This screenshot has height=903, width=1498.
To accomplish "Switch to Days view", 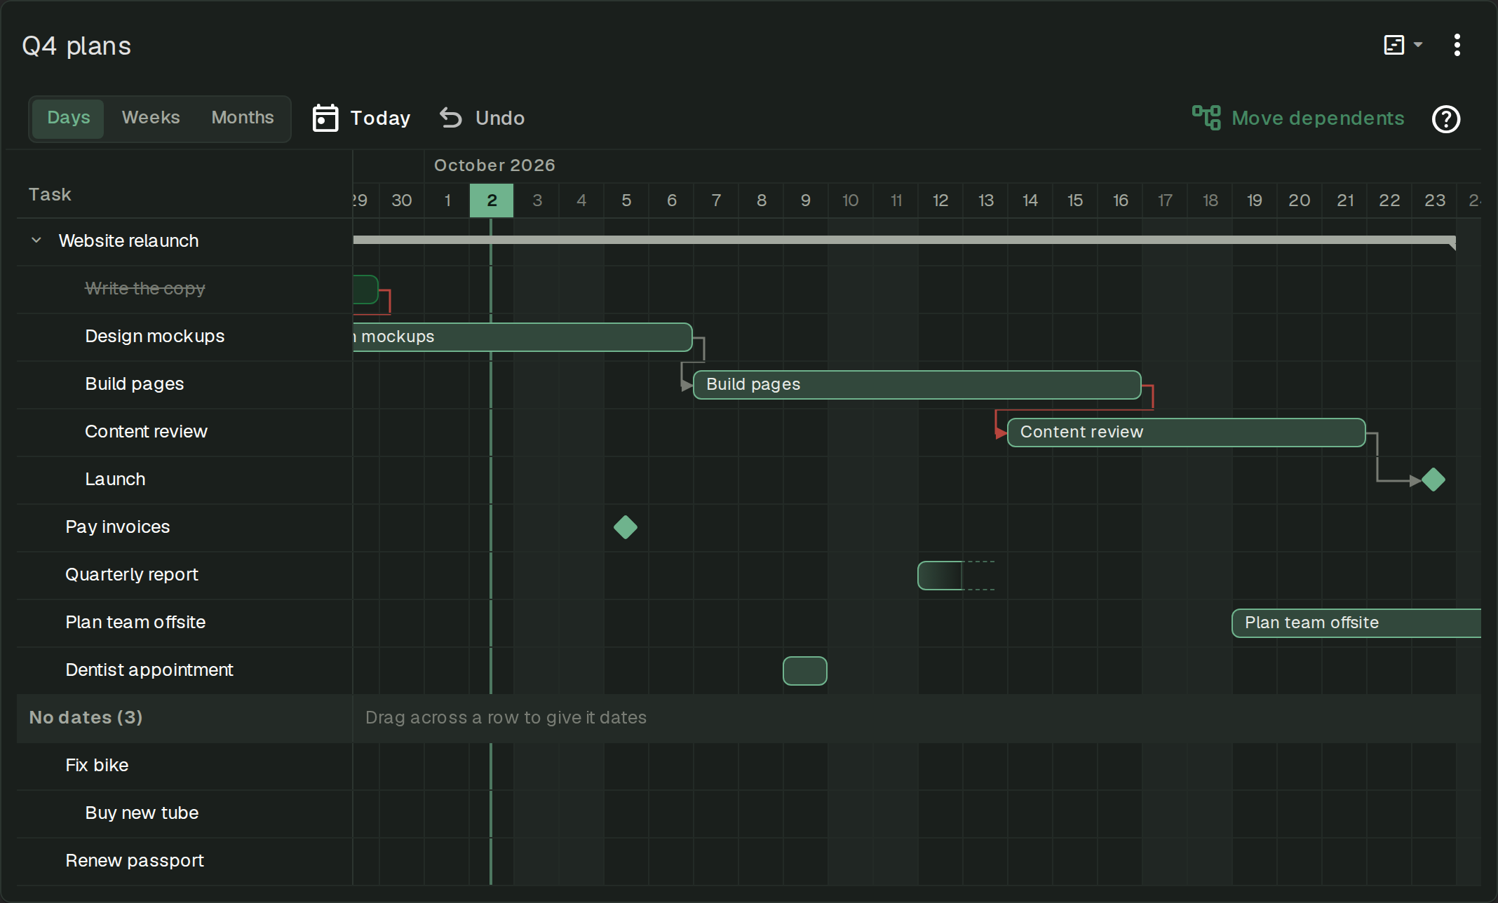I will [x=68, y=118].
